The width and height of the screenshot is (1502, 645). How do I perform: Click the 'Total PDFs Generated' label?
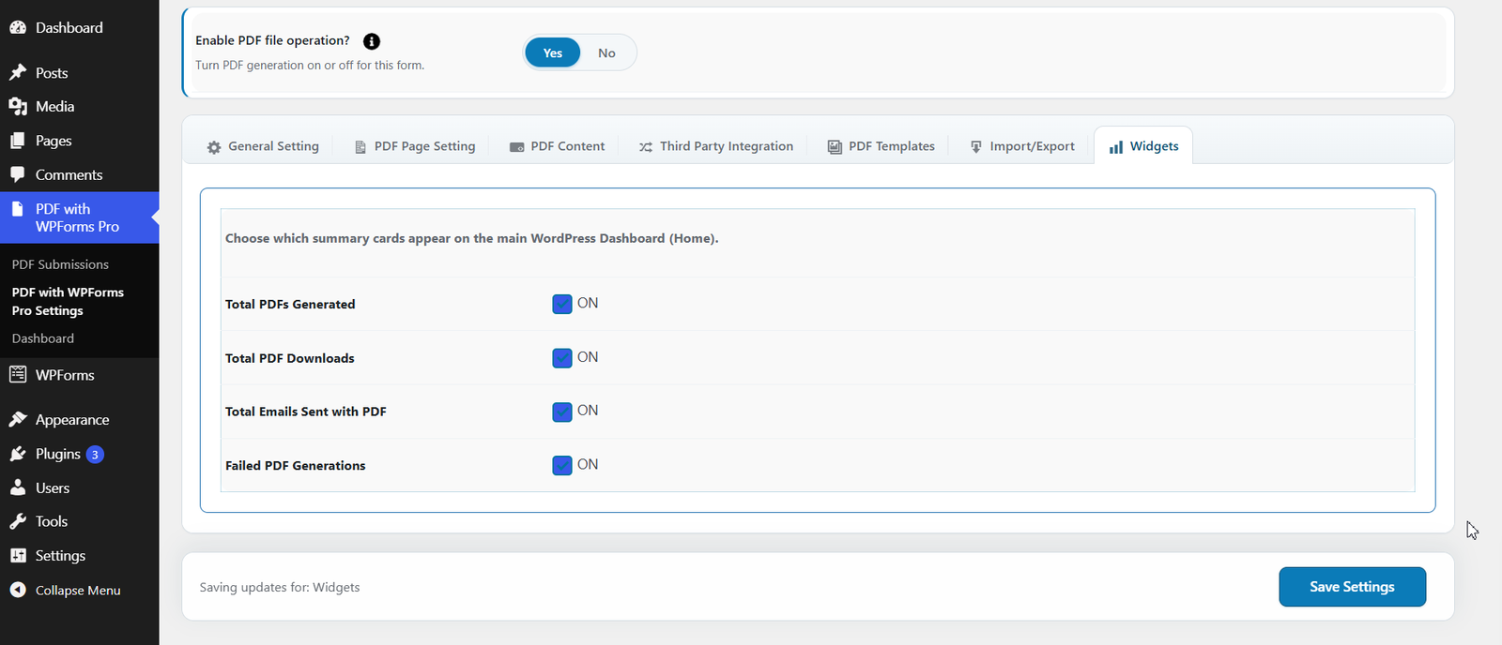[290, 305]
